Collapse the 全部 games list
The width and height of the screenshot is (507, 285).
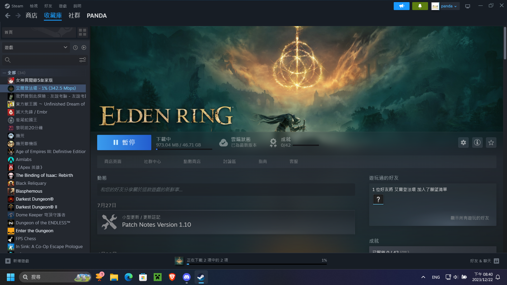4,73
